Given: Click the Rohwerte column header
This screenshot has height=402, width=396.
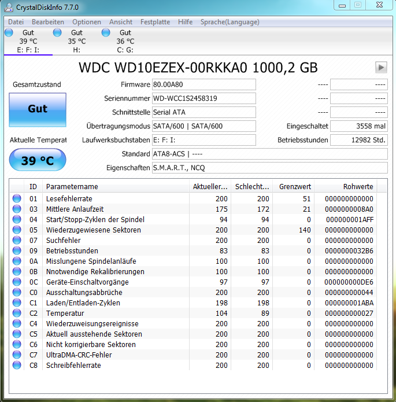Looking at the screenshot, I should pyautogui.click(x=346, y=187).
